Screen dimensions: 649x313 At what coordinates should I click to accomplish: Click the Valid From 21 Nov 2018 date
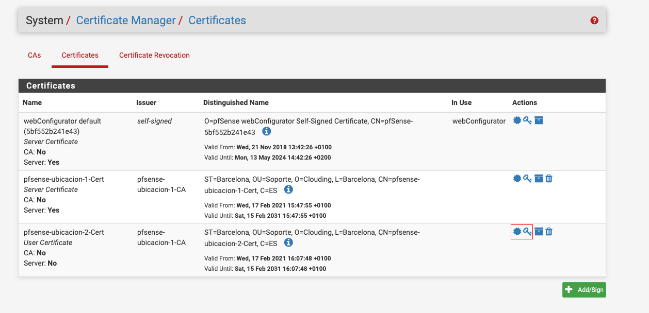(x=284, y=147)
